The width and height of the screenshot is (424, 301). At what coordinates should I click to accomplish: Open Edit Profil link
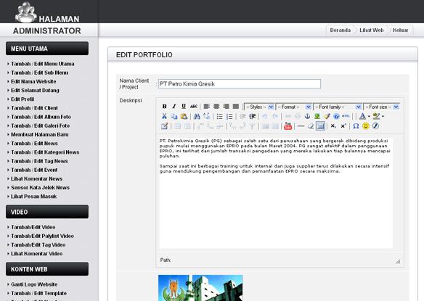click(x=23, y=99)
